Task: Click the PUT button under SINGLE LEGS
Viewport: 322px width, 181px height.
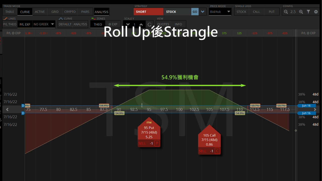Action: click(x=272, y=12)
